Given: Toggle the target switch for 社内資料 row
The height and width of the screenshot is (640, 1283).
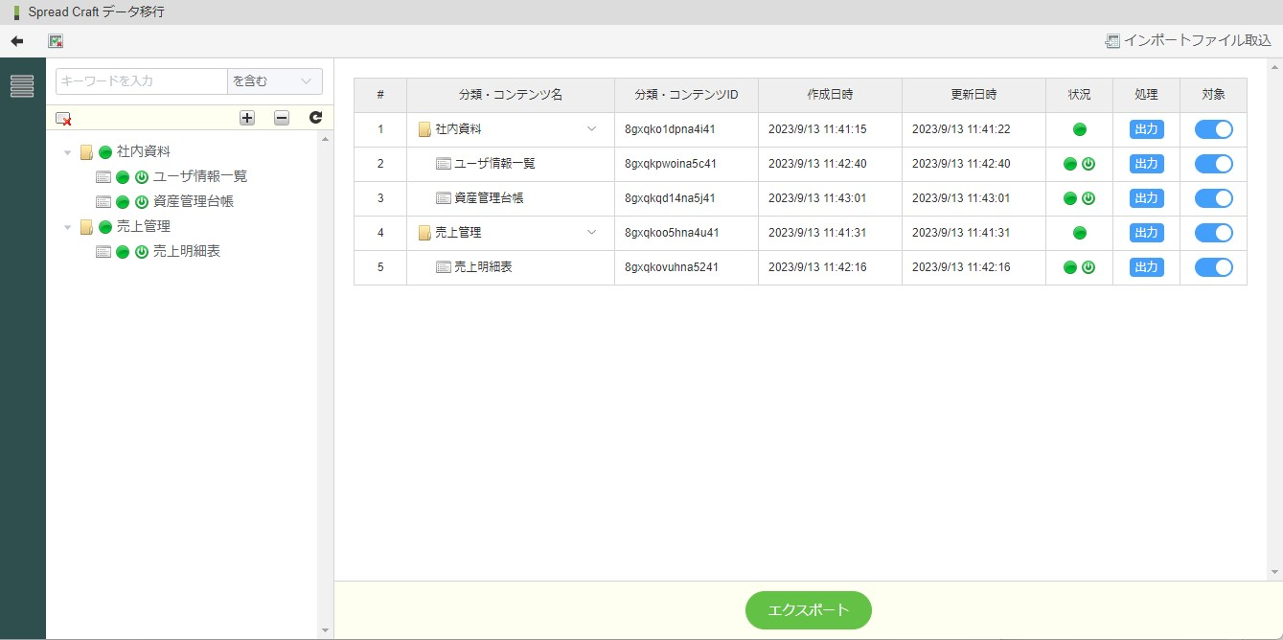Looking at the screenshot, I should [1213, 129].
